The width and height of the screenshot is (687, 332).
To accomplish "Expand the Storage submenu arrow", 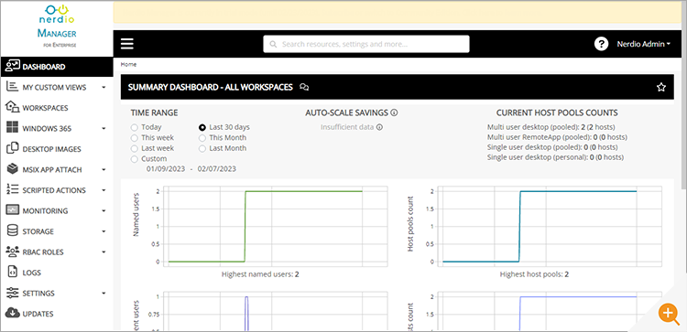I will click(104, 231).
